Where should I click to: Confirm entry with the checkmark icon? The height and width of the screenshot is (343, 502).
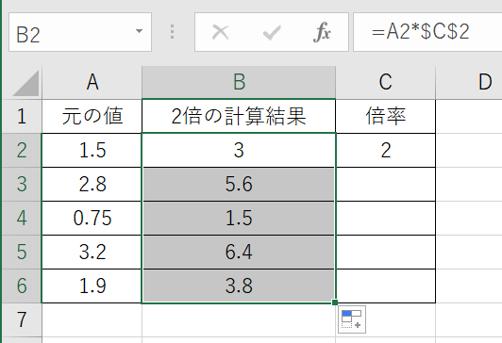[x=272, y=33]
